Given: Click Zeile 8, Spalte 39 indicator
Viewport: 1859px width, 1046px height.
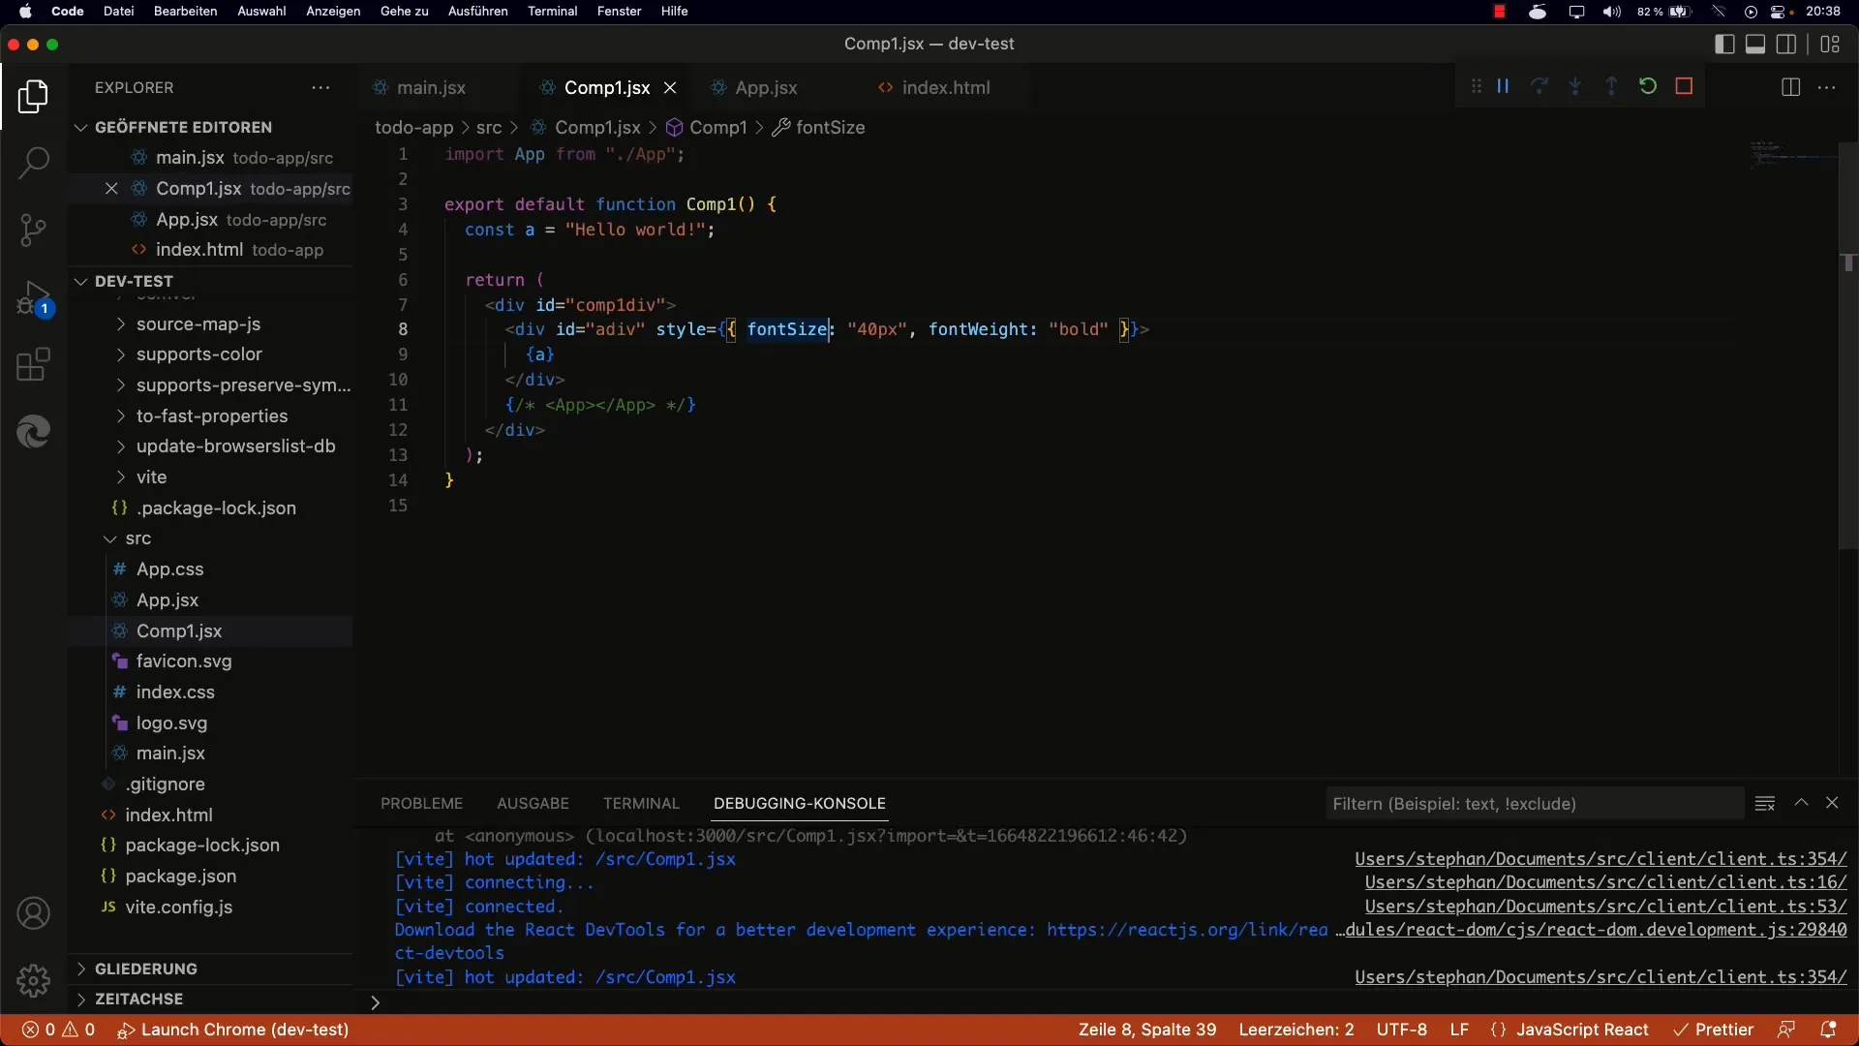Looking at the screenshot, I should click(x=1147, y=1030).
